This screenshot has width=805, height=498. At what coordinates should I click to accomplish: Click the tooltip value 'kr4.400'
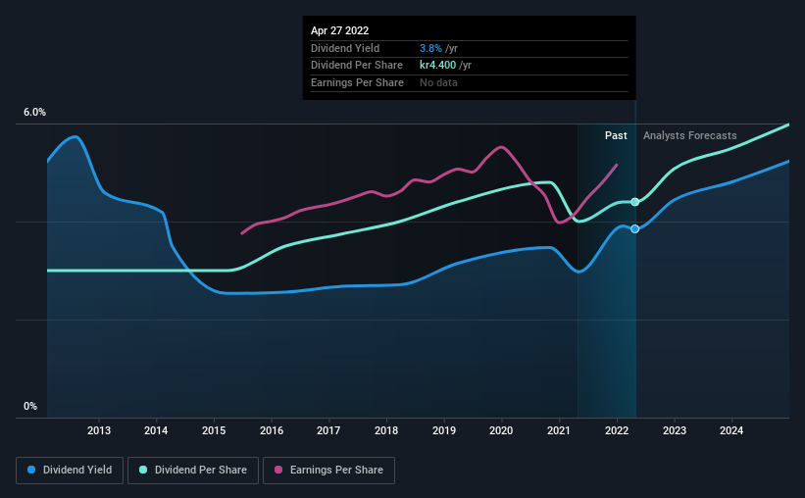click(x=437, y=66)
